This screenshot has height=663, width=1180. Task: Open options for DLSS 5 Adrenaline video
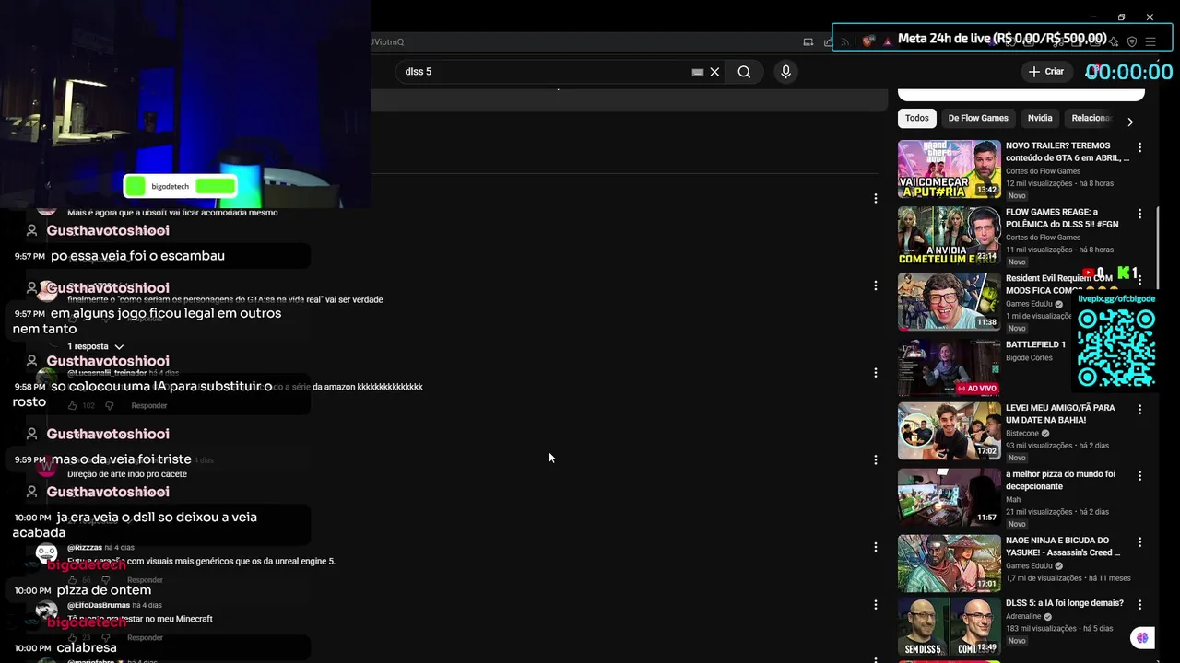pyautogui.click(x=1139, y=605)
